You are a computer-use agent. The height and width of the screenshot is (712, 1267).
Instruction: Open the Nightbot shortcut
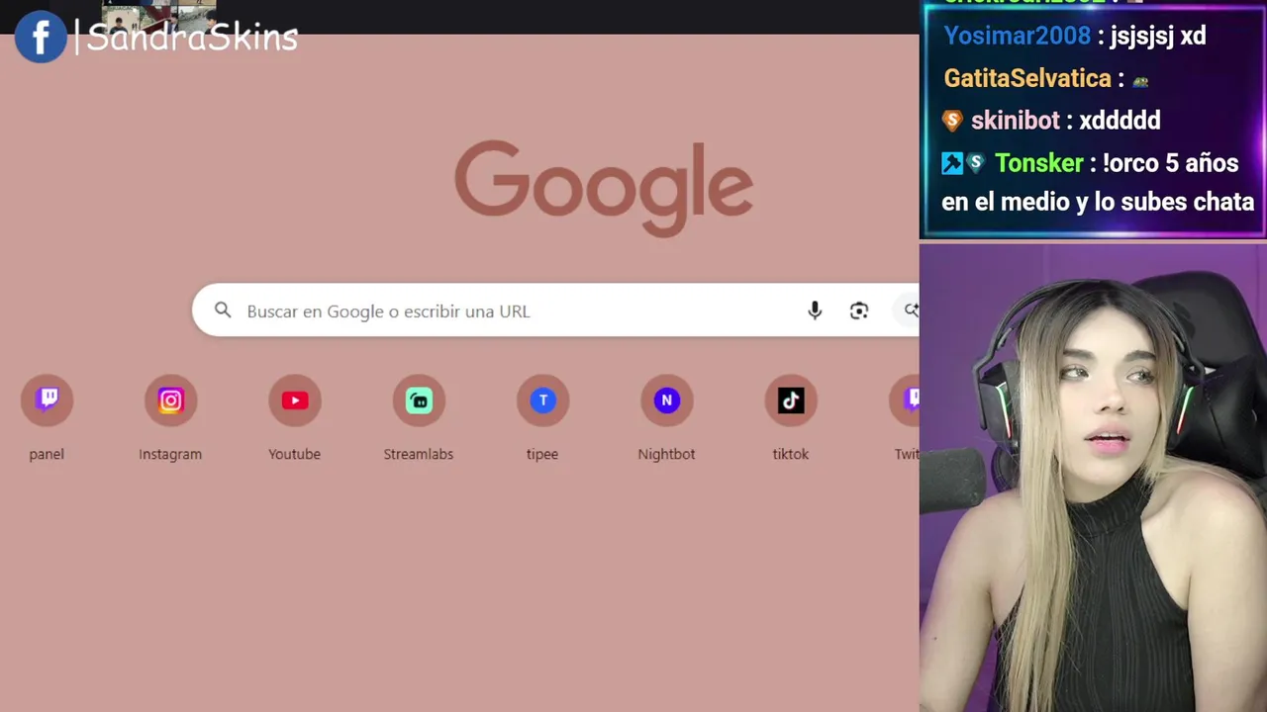coord(666,400)
